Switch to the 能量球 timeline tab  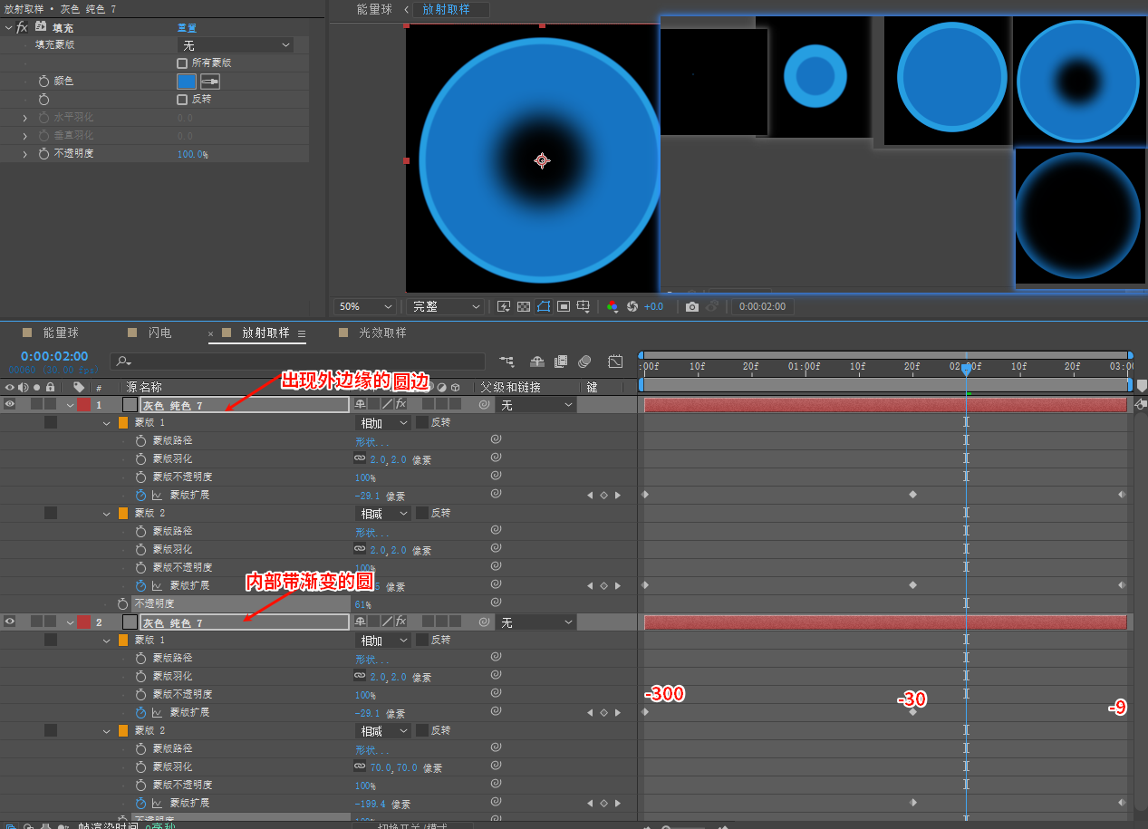click(x=61, y=333)
